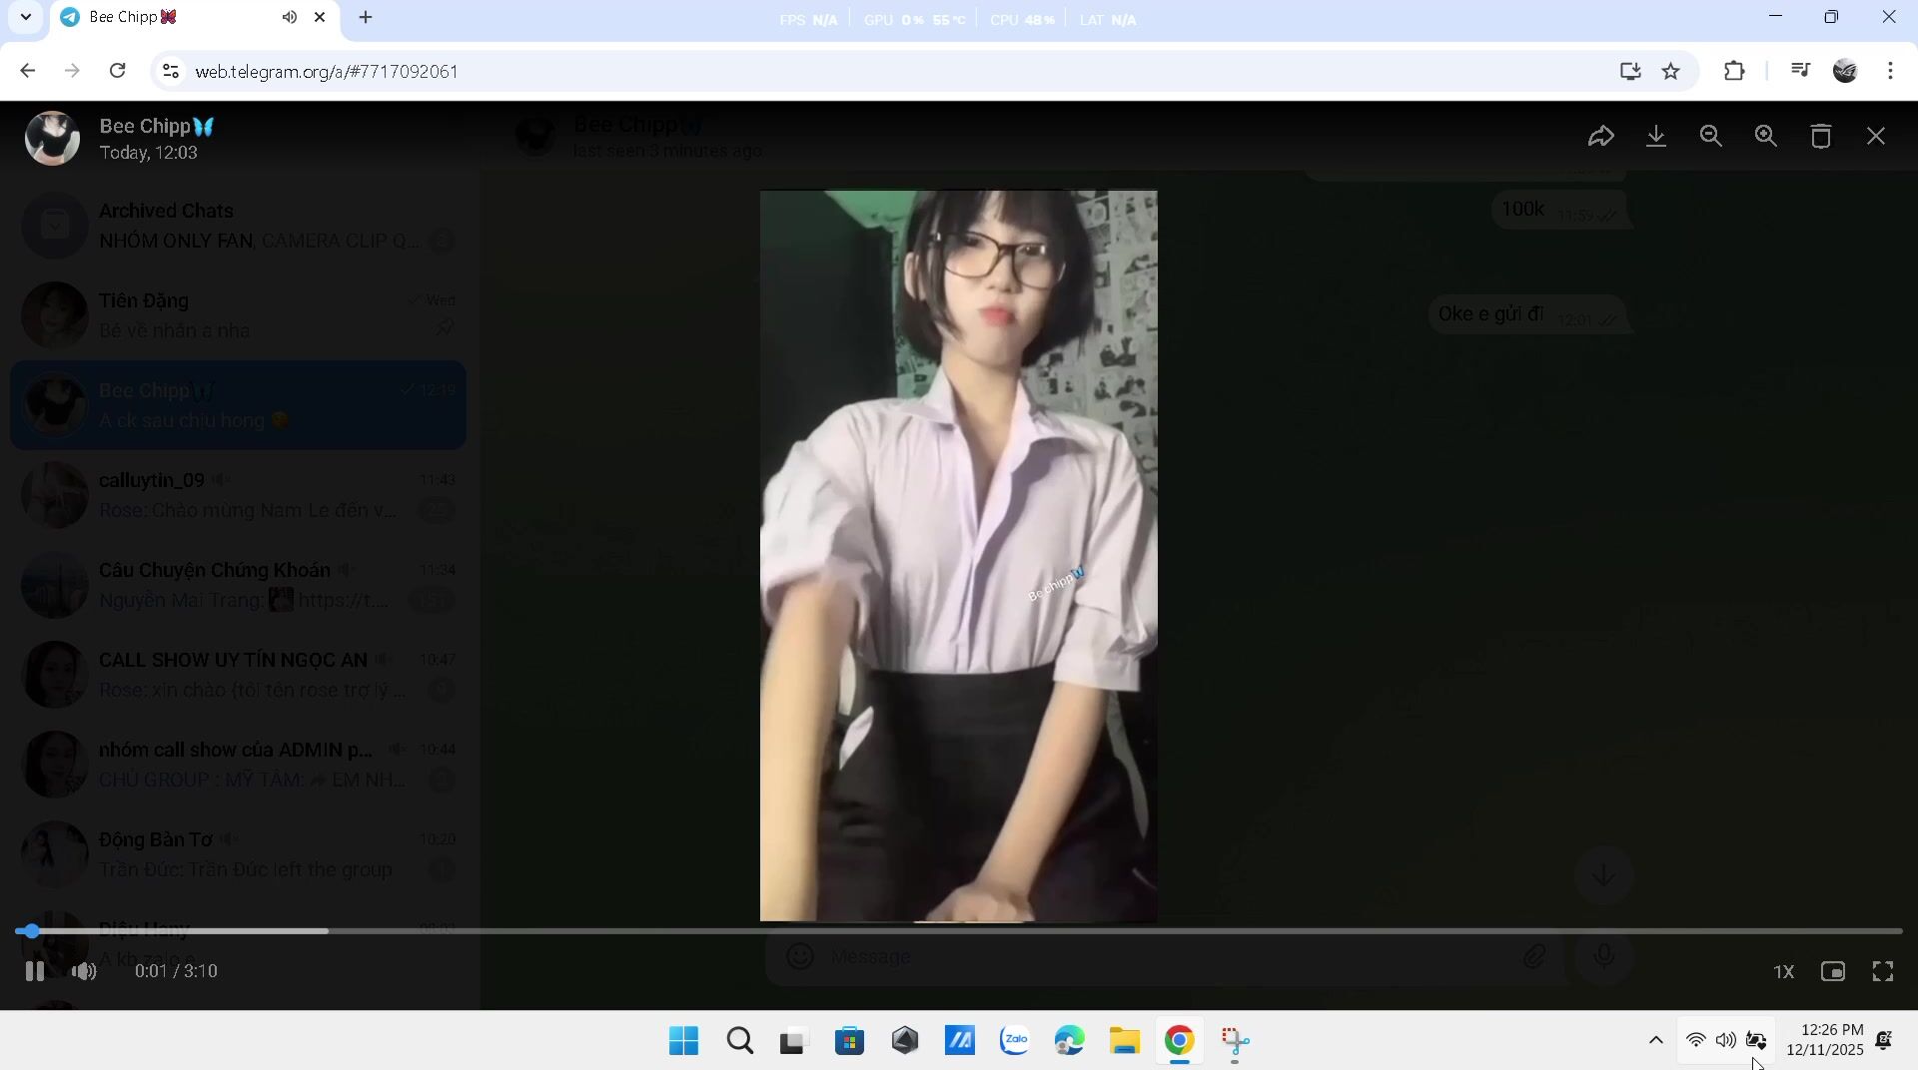Zoom out in the media viewer
This screenshot has width=1918, height=1070.
tap(1711, 137)
